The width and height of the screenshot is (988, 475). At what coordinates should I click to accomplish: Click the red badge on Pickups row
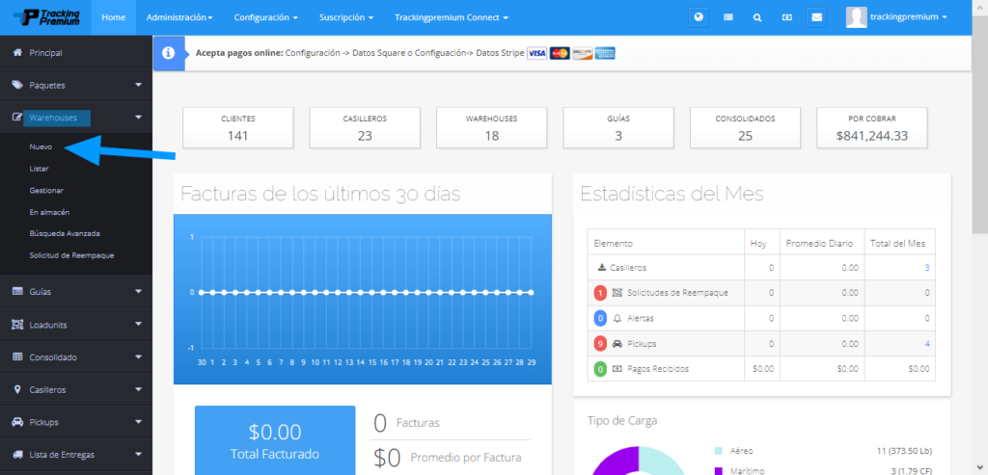pos(600,344)
